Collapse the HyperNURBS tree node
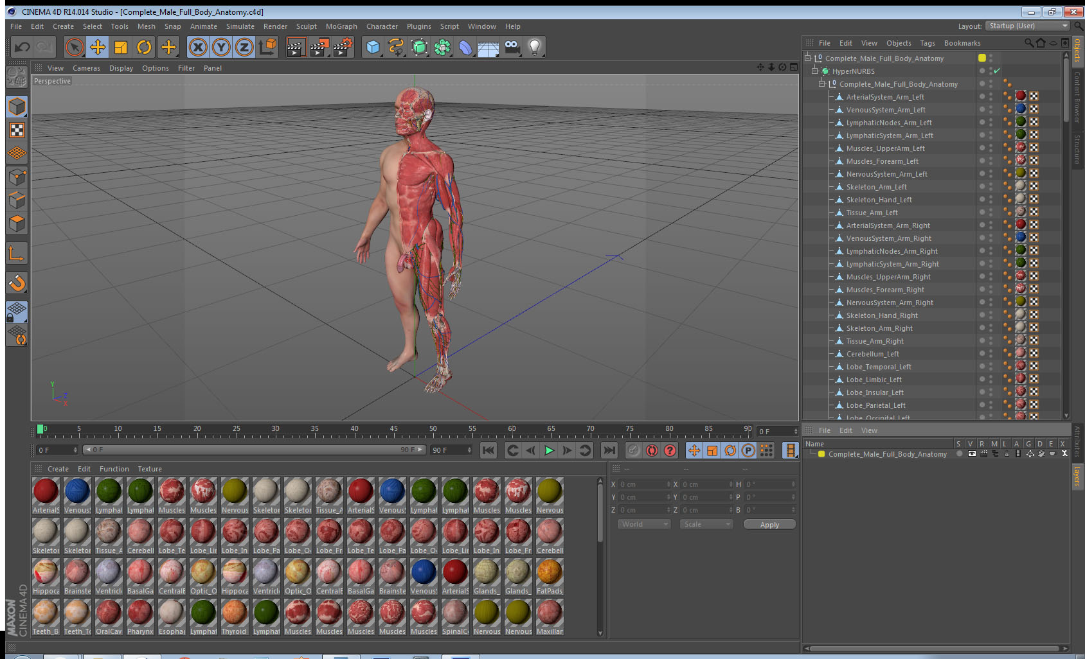This screenshot has height=659, width=1085. [815, 71]
